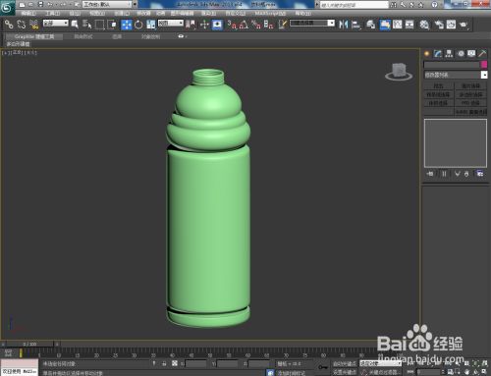The width and height of the screenshot is (491, 376).
Task: Click the Use Pivot Point Center icon
Action: [191, 25]
